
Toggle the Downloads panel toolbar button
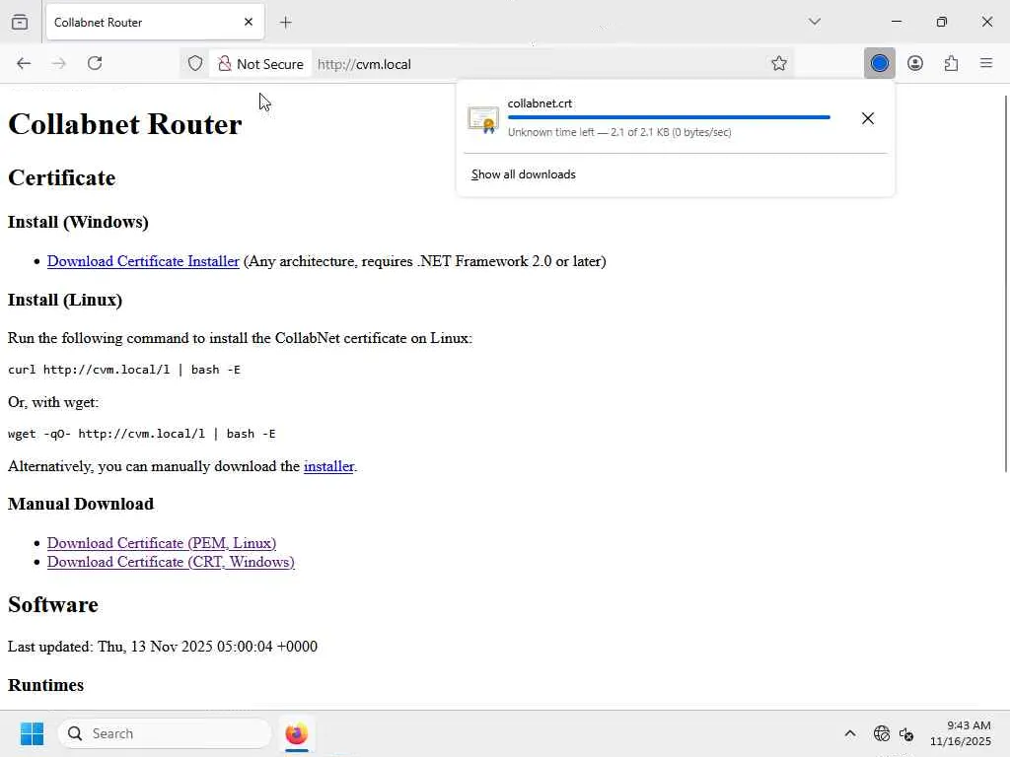tap(879, 63)
